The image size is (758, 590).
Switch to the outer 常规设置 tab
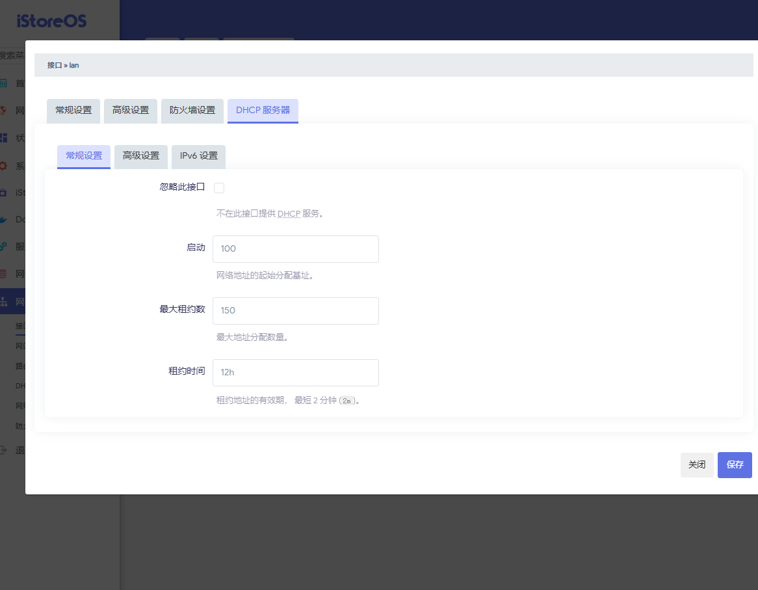pos(73,111)
